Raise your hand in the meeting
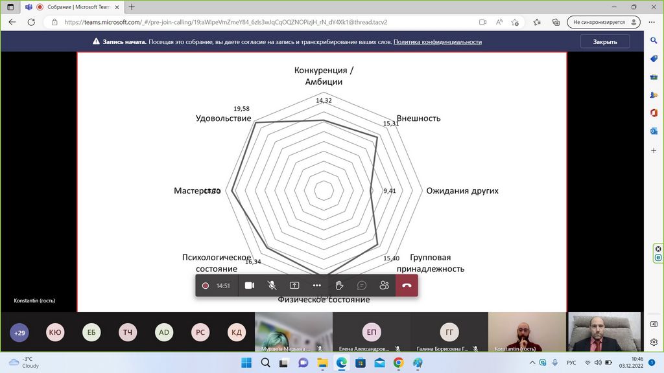664x373 pixels. tap(339, 286)
